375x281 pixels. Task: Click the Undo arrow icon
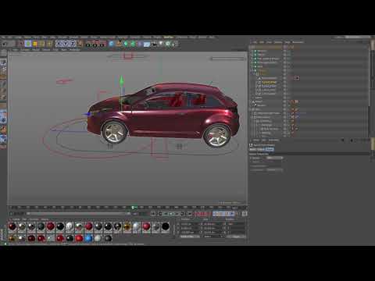[4, 44]
